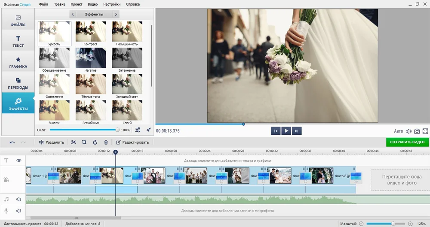430x227 pixels.
Task: Click the Сохранить видео button
Action: click(407, 142)
